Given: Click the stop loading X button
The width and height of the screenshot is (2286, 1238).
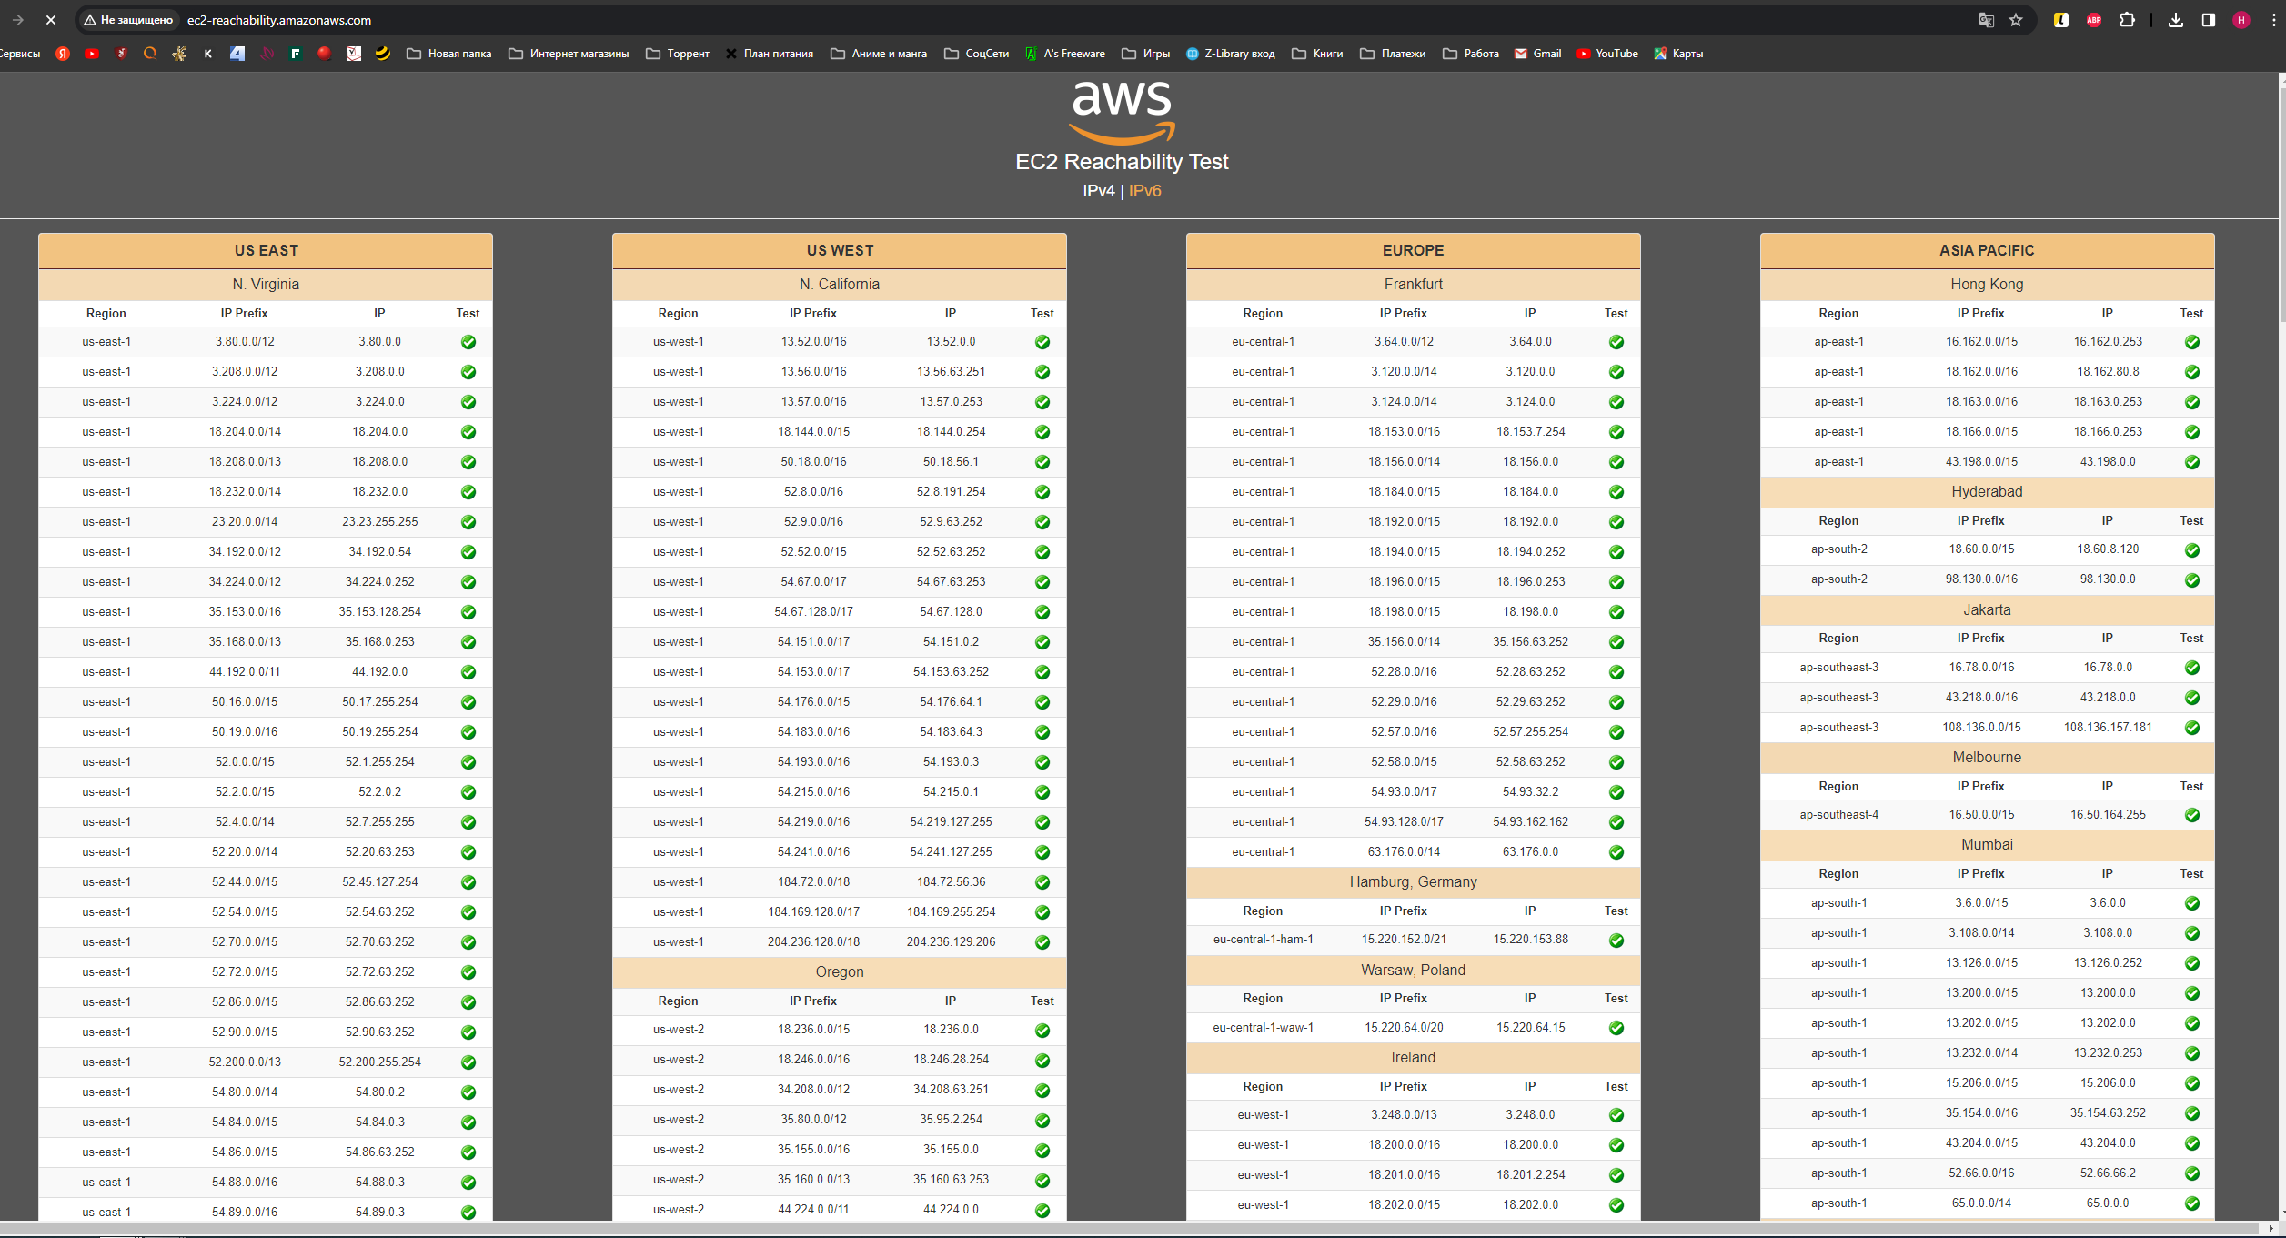Looking at the screenshot, I should coord(51,20).
